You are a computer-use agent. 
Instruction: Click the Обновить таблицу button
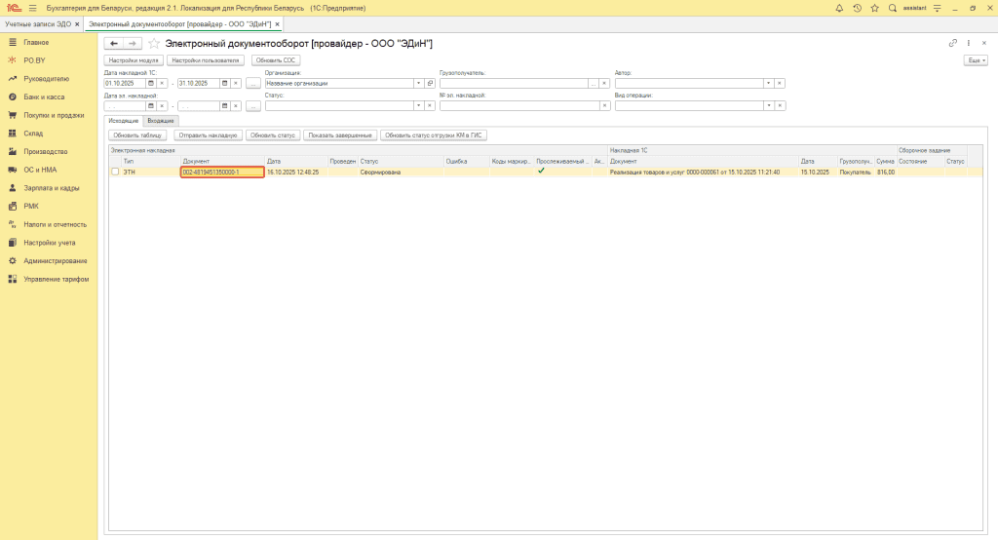pyautogui.click(x=139, y=135)
